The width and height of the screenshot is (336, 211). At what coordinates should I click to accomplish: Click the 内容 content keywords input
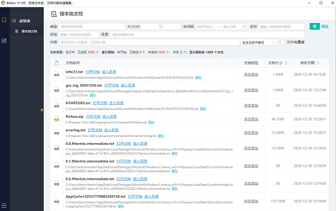[x=150, y=42]
